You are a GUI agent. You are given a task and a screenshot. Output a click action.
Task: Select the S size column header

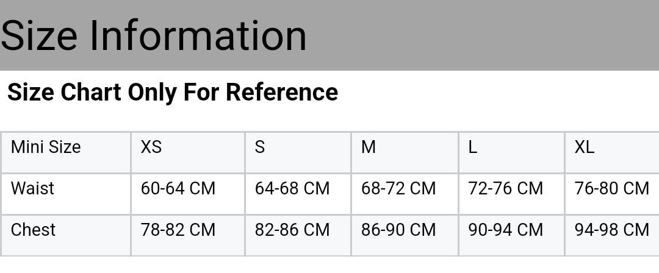click(260, 147)
